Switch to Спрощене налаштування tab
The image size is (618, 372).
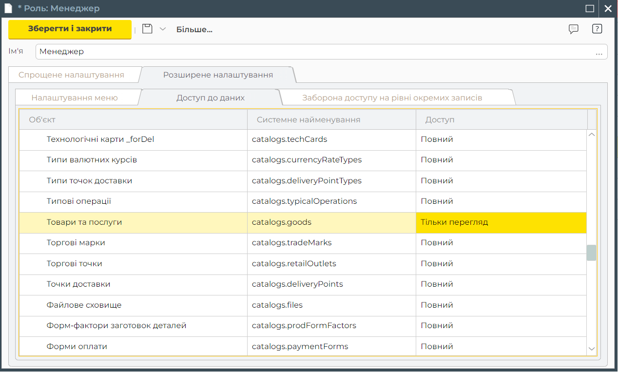pyautogui.click(x=71, y=75)
